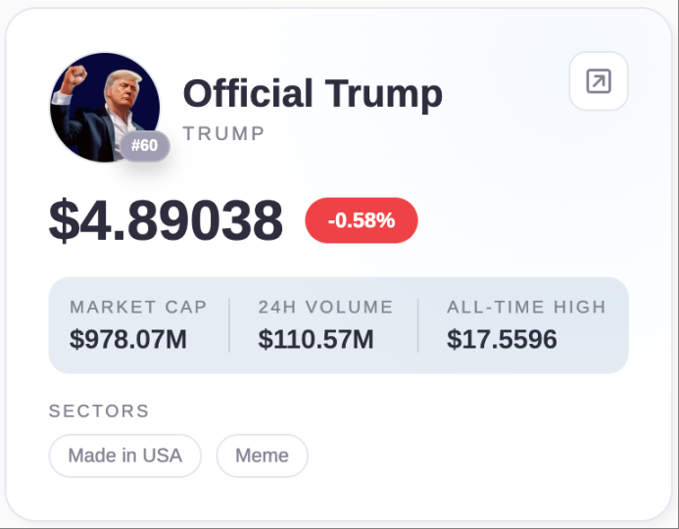679x529 pixels.
Task: Select the TRUMP ticker symbol
Action: click(x=223, y=134)
